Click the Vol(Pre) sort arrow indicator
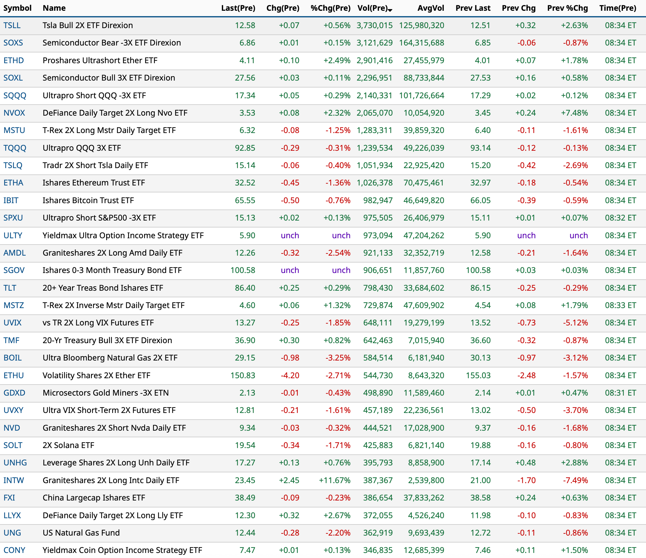646x558 pixels. (x=390, y=10)
